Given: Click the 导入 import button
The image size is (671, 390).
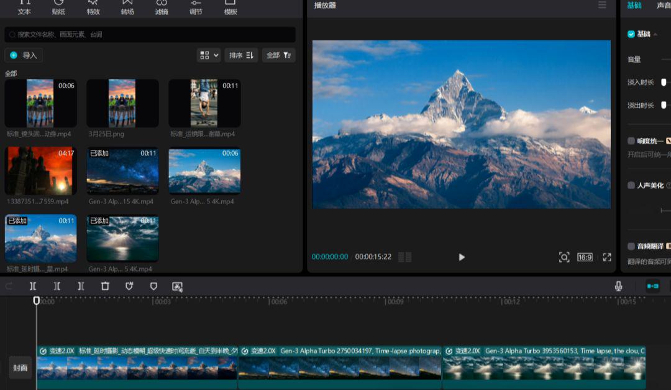Looking at the screenshot, I should [24, 55].
